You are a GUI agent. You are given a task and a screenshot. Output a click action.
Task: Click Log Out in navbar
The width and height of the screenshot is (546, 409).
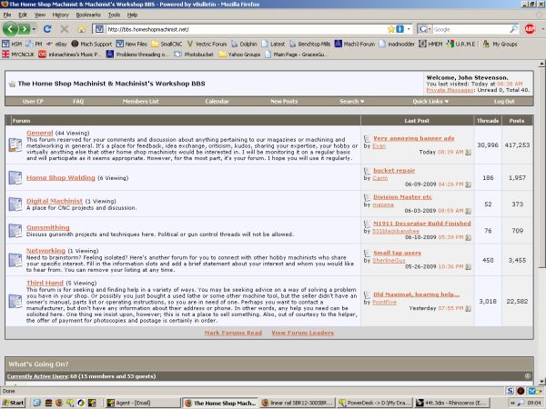pos(504,101)
